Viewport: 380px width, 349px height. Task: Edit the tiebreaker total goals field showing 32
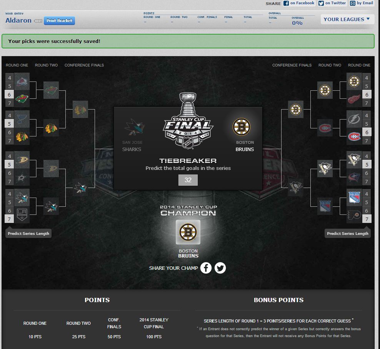pyautogui.click(x=188, y=180)
